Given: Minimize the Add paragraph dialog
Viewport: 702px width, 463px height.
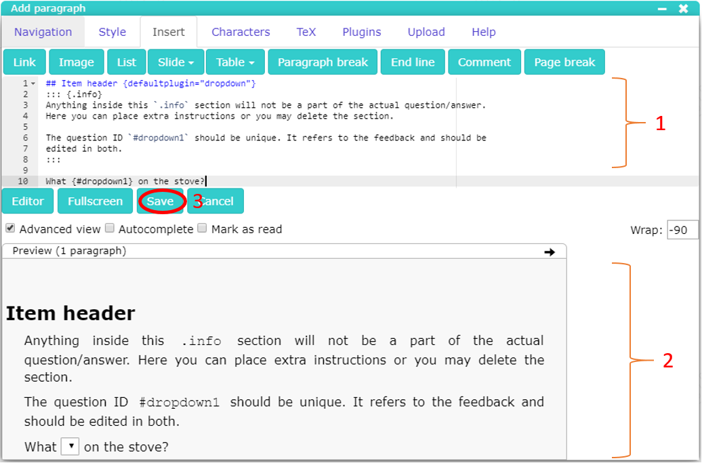Looking at the screenshot, I should (662, 9).
